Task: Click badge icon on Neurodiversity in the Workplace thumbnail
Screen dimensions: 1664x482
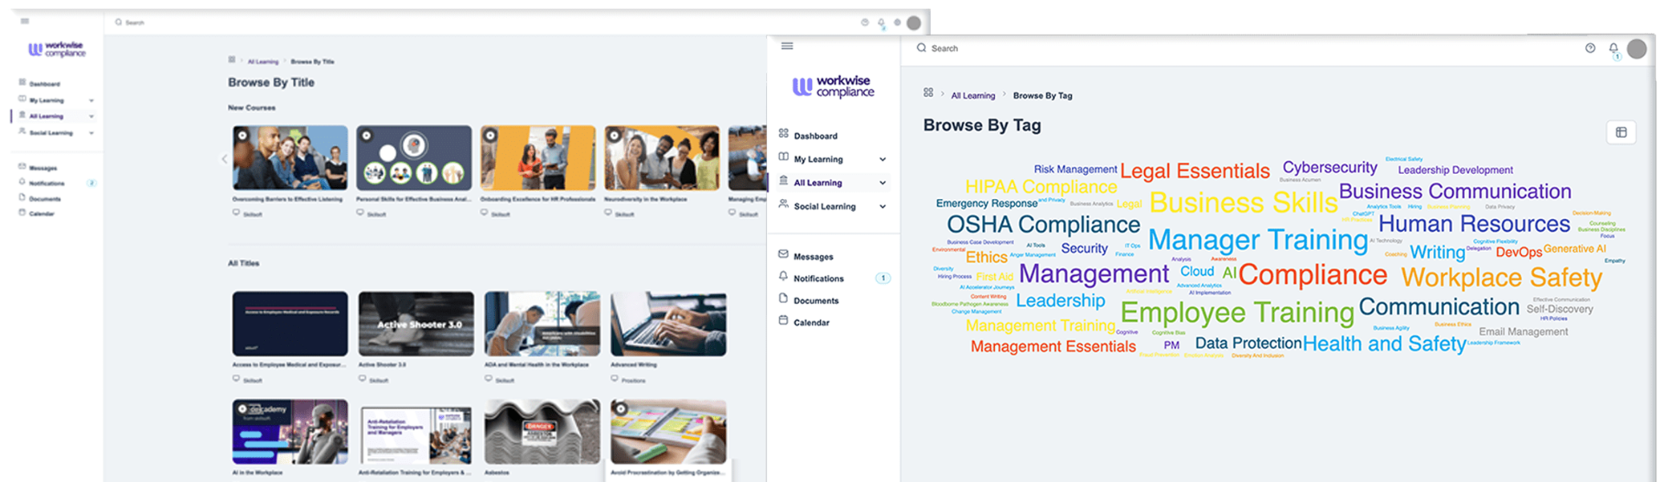Action: (x=614, y=136)
